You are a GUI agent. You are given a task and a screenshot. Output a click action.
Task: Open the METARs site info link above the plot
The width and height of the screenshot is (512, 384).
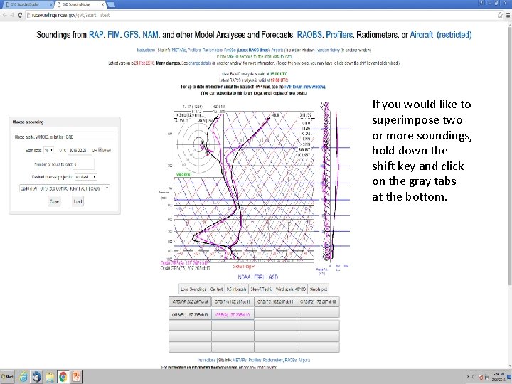point(179,50)
